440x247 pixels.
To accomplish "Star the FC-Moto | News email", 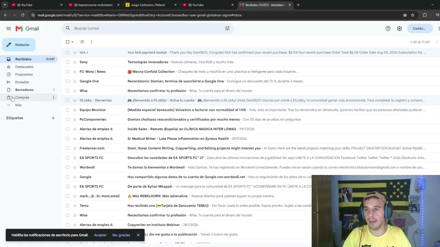I will 75,72.
